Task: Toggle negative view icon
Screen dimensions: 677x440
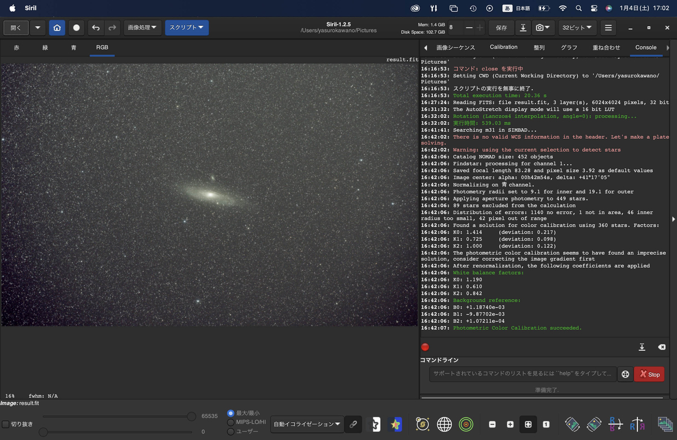Action: coord(374,424)
